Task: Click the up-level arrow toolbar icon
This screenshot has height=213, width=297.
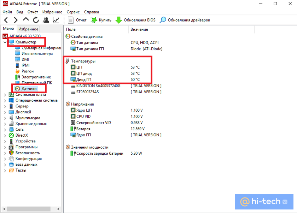Action: pyautogui.click(x=26, y=19)
